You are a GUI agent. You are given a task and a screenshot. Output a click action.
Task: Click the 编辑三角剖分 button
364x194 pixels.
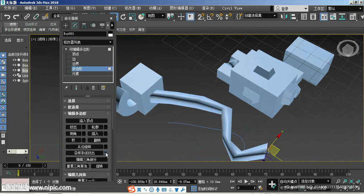87,159
